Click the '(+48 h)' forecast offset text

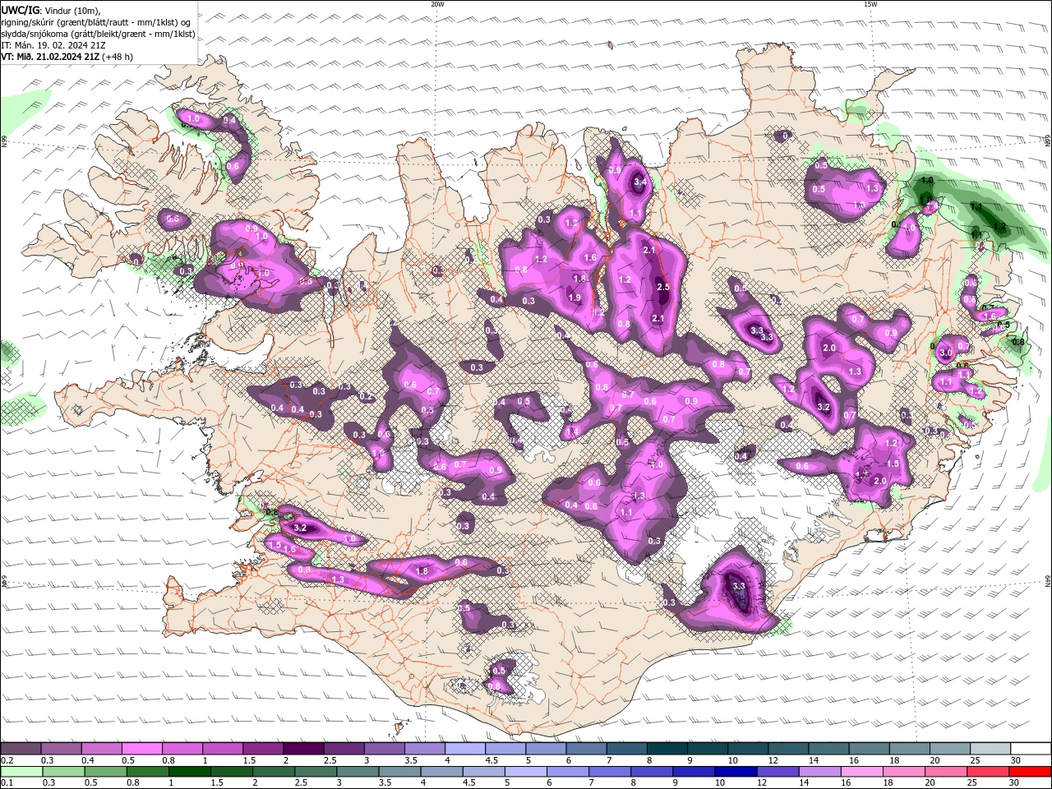(x=118, y=57)
